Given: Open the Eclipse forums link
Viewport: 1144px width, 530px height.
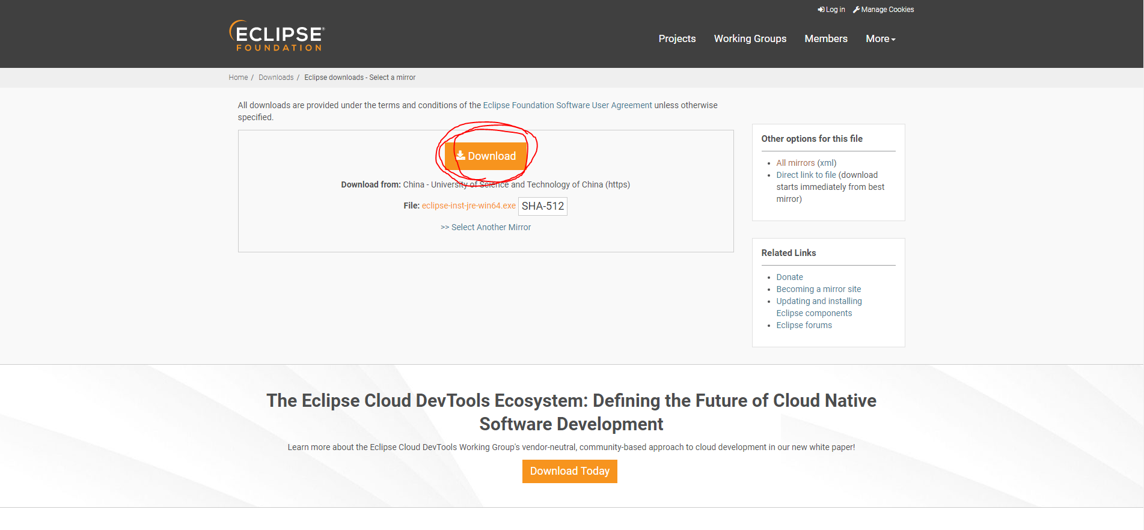Looking at the screenshot, I should click(x=804, y=325).
